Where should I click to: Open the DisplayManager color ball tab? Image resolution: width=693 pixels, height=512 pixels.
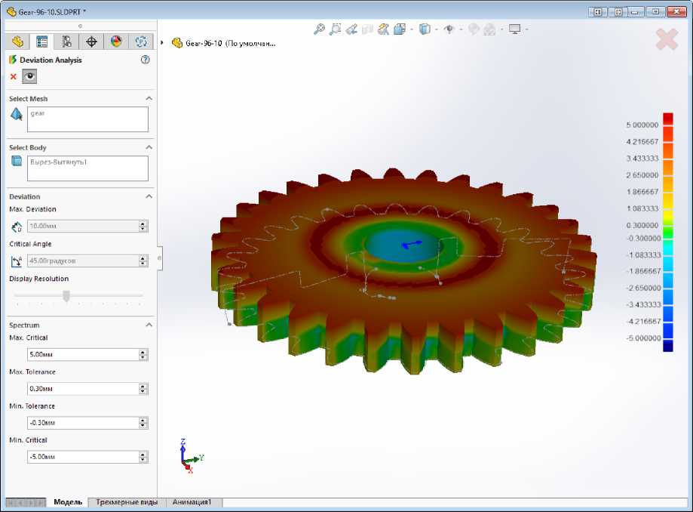click(116, 42)
